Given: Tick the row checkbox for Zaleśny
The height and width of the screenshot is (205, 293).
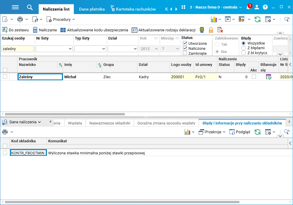Looking at the screenshot, I should pyautogui.click(x=5, y=77).
